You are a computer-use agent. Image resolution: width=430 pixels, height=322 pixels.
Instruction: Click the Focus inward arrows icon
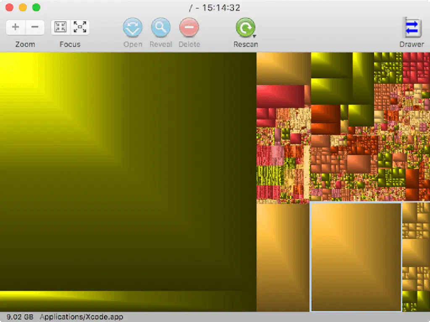click(x=60, y=27)
